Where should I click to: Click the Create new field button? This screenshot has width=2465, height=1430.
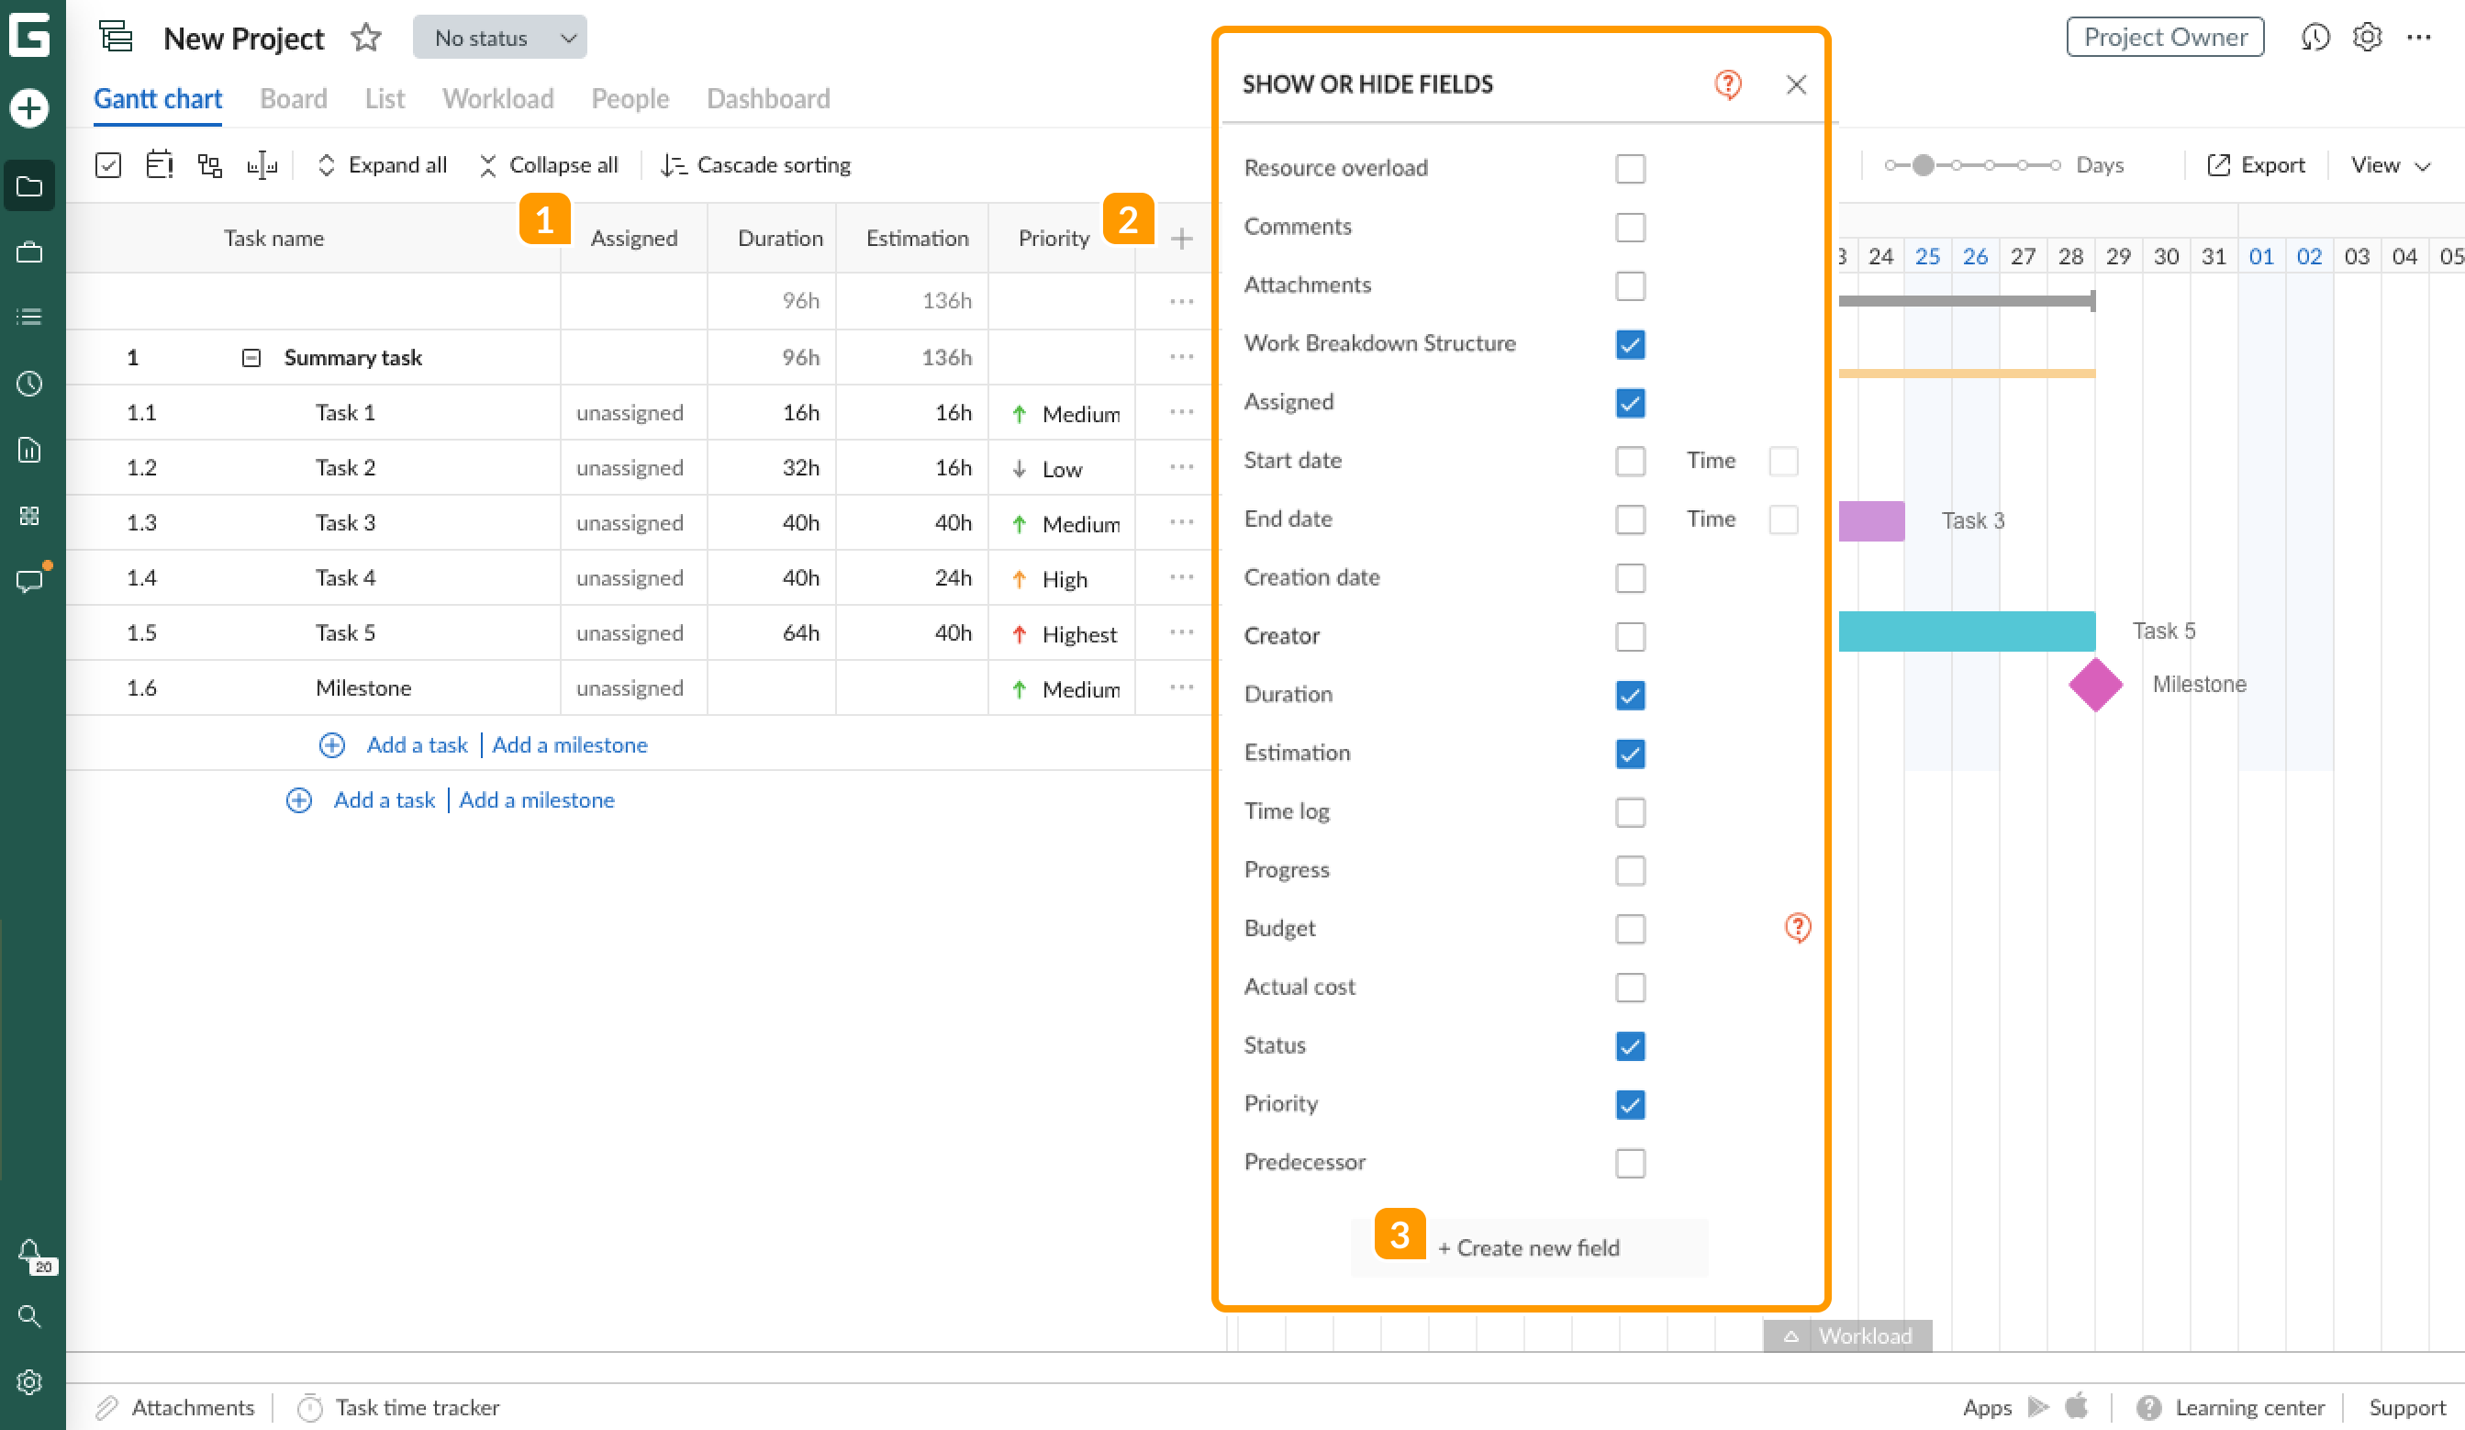[x=1529, y=1247]
